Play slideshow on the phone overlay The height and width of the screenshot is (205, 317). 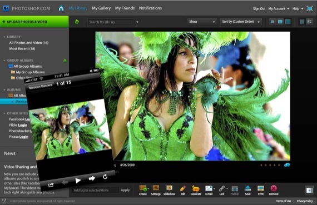pos(78,181)
